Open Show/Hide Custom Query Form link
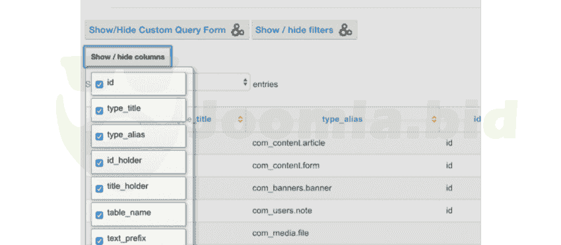Screen dimensions: 561x245 [158, 30]
